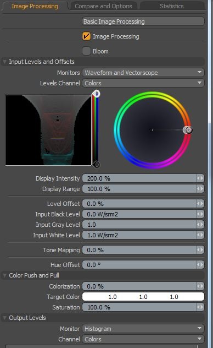Click the Tone Mapping slider arrows
This screenshot has width=213, height=348.
(x=200, y=250)
